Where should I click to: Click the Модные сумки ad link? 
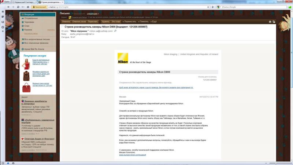(42, 84)
